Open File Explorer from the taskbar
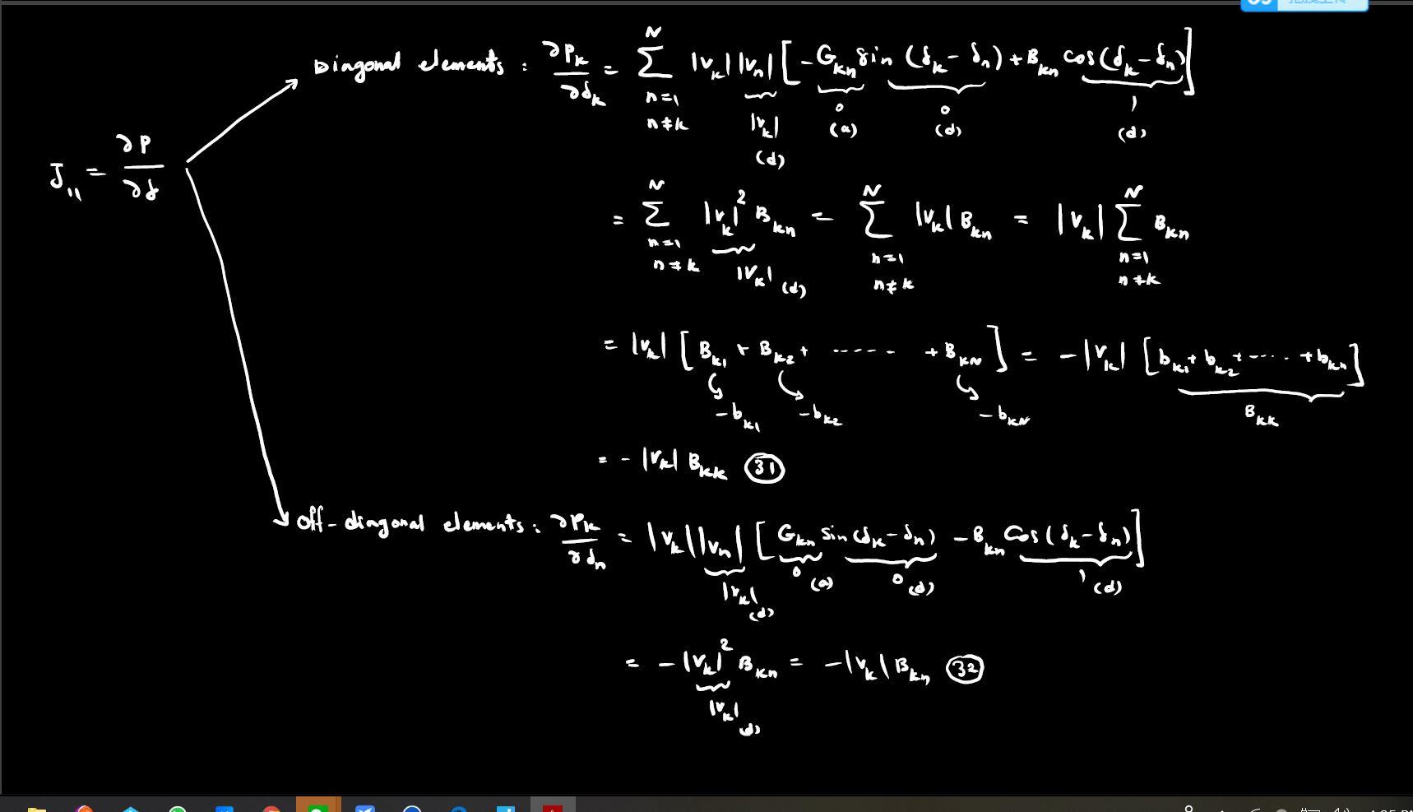 pyautogui.click(x=37, y=806)
